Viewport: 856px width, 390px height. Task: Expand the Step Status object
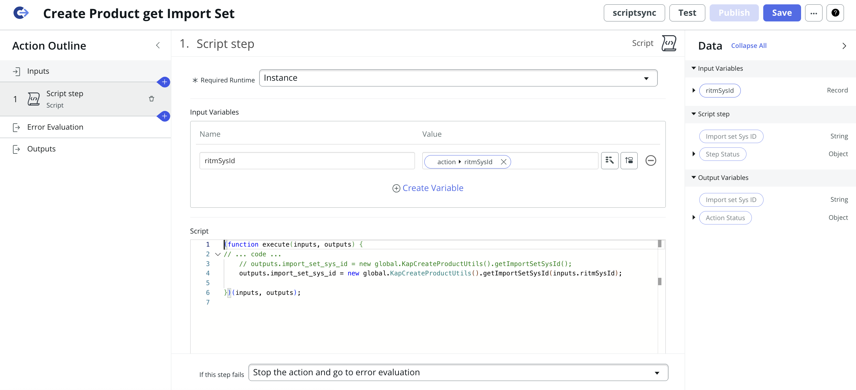[694, 154]
